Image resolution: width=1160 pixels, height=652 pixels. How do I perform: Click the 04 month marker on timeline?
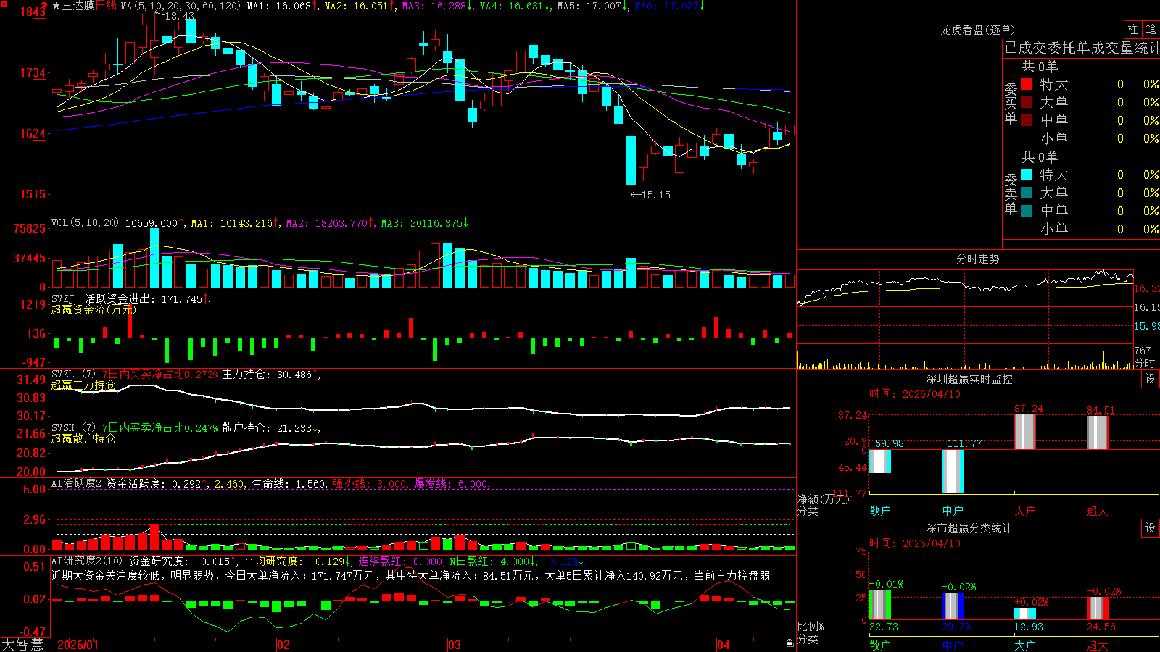click(724, 645)
